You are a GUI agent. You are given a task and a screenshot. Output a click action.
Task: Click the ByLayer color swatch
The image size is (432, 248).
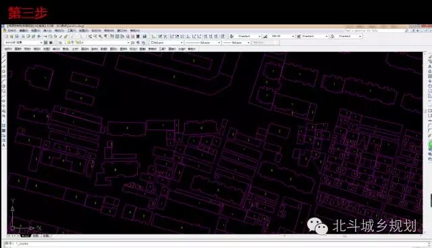point(153,42)
